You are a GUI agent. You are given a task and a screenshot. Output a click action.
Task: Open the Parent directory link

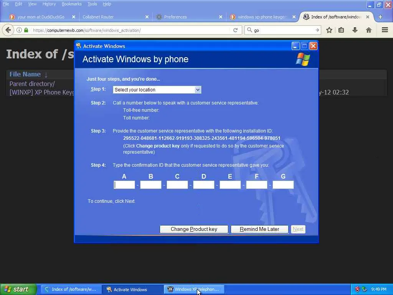(x=32, y=84)
